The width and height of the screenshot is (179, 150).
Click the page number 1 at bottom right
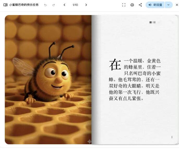tap(172, 137)
